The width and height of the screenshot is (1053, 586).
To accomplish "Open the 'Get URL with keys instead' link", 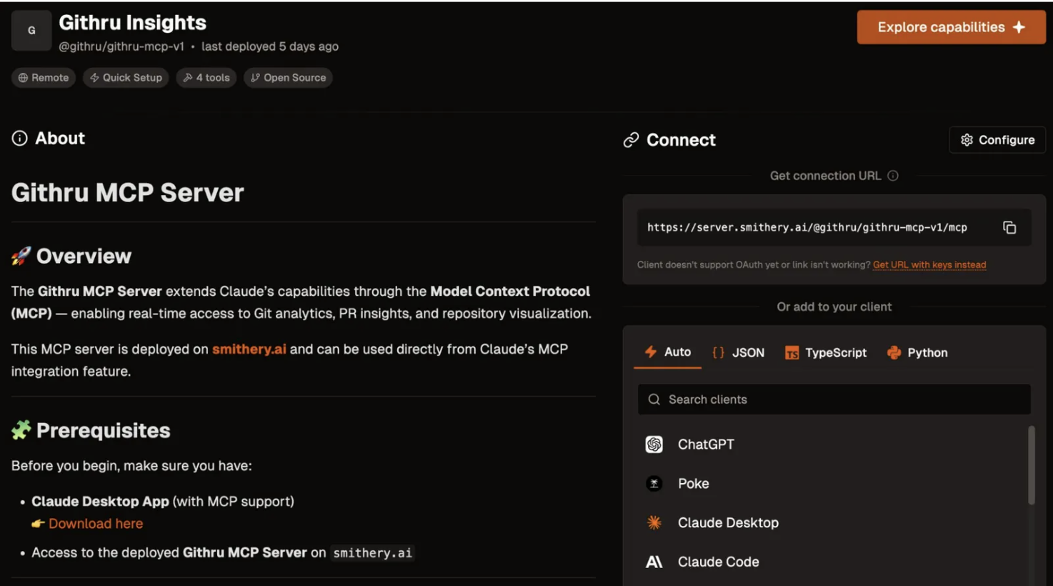I will point(929,265).
